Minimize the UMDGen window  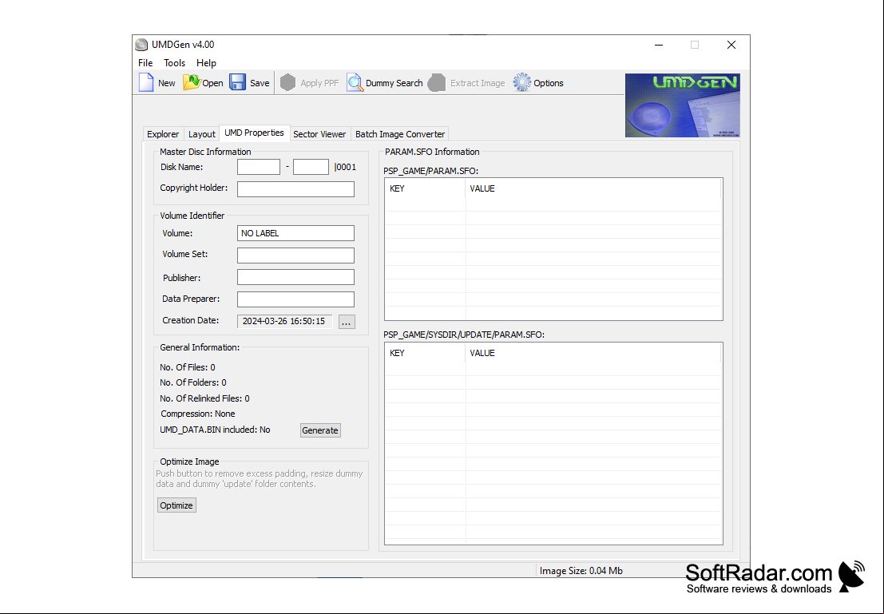(x=659, y=45)
